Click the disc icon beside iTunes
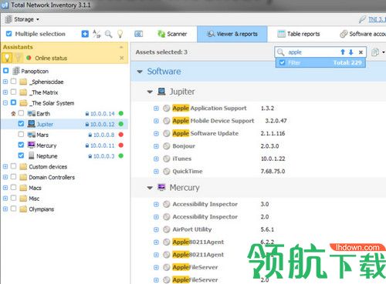 tap(167, 159)
